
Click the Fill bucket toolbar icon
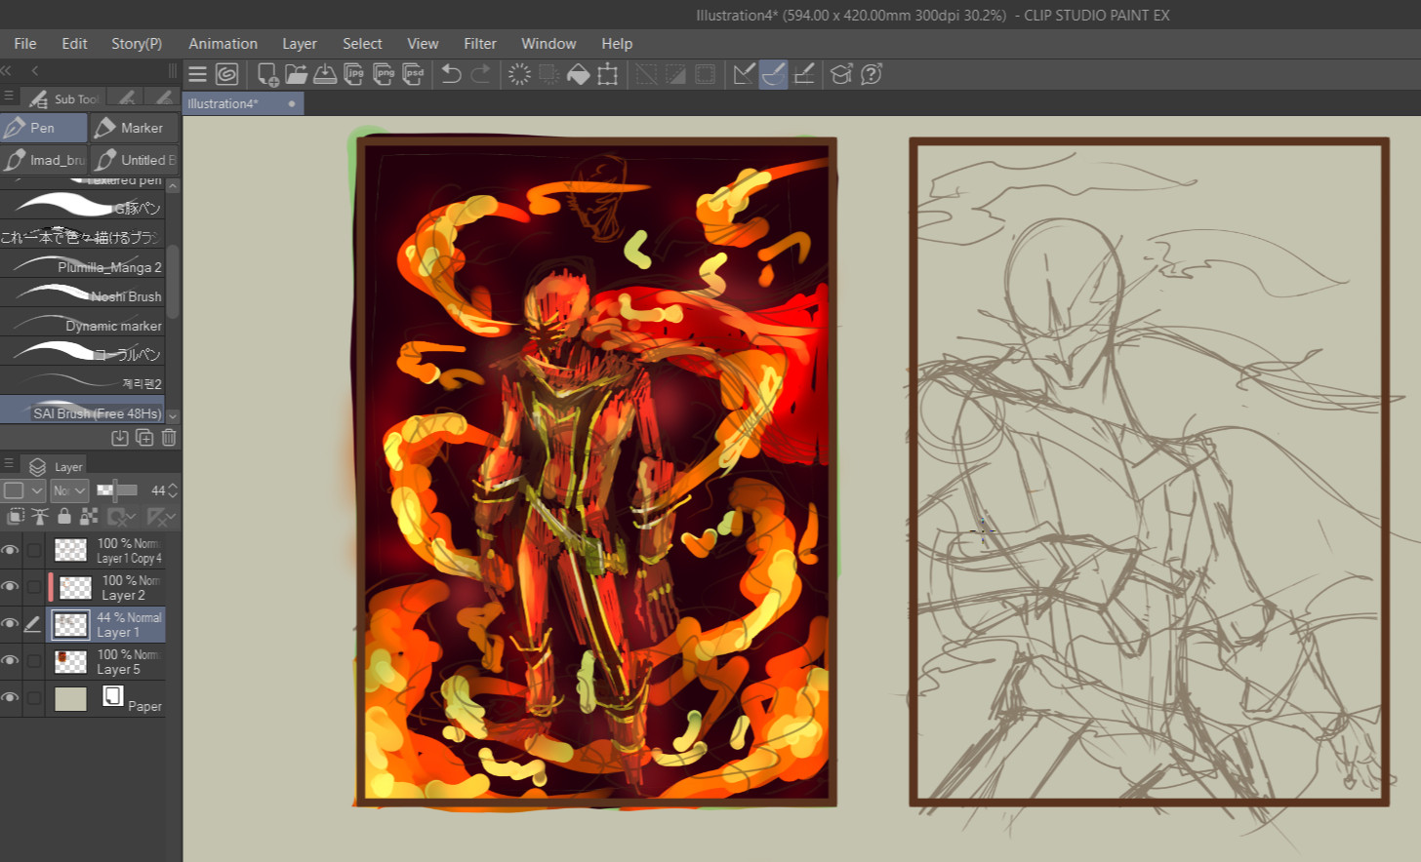point(578,74)
